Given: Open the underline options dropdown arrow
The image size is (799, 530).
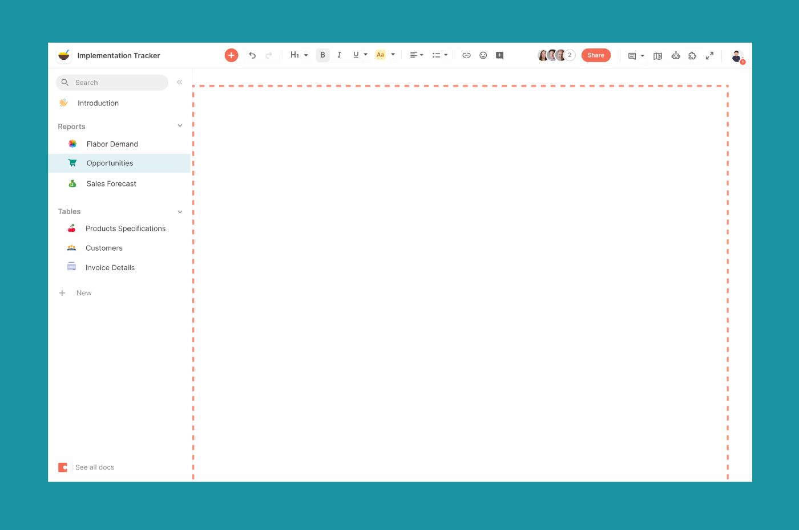Looking at the screenshot, I should click(x=366, y=55).
